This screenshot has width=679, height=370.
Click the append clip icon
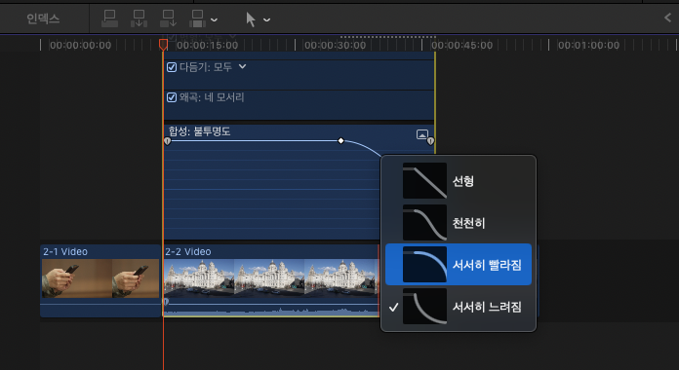click(x=168, y=18)
